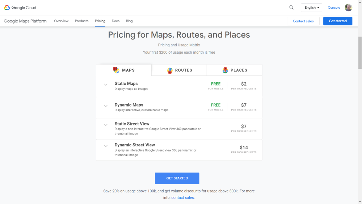The width and height of the screenshot is (362, 204).
Task: Switch to the ROUTES pricing tab
Action: pos(179,70)
